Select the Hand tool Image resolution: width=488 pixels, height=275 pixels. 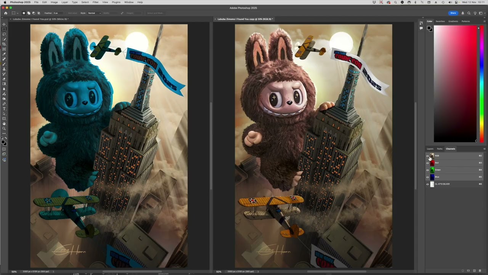pos(4,123)
